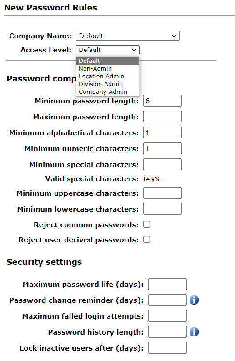This screenshot has height=361, width=235.
Task: Click Maximum password life days field
Action: click(167, 284)
